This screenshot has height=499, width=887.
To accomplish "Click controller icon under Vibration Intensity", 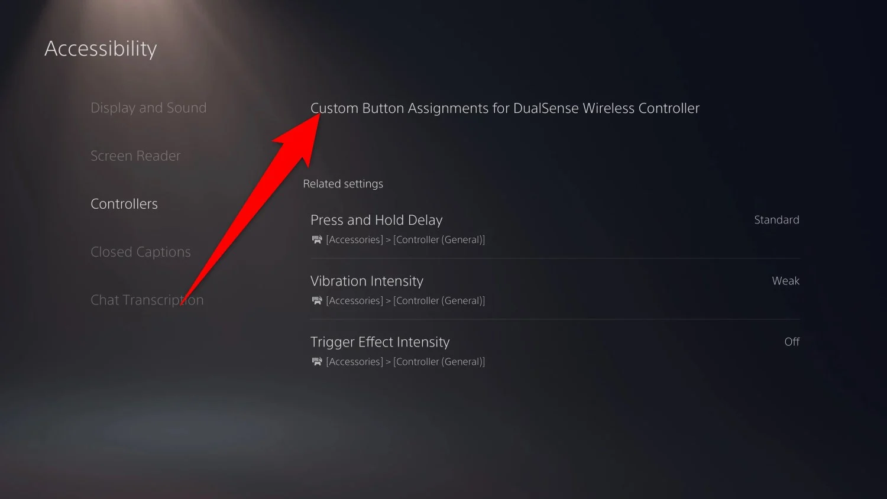I will [x=317, y=300].
